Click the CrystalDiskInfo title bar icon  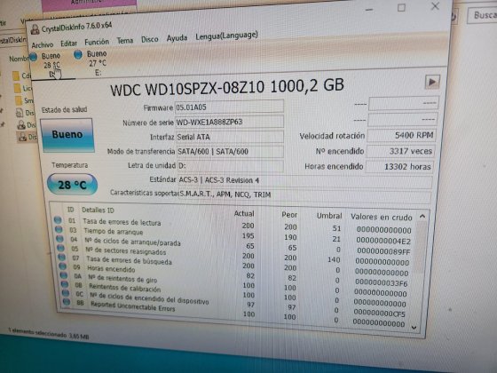(35, 29)
